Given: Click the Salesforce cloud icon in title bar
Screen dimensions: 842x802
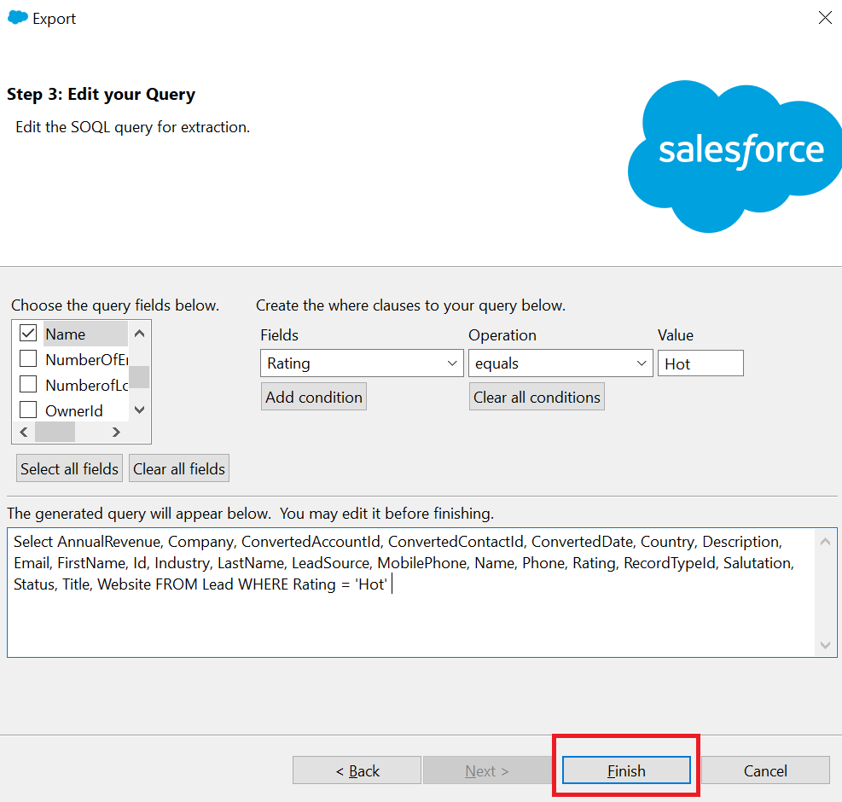Looking at the screenshot, I should (x=18, y=18).
